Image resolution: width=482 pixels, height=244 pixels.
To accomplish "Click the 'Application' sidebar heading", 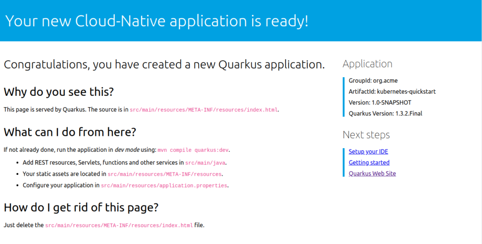I will pyautogui.click(x=367, y=64).
